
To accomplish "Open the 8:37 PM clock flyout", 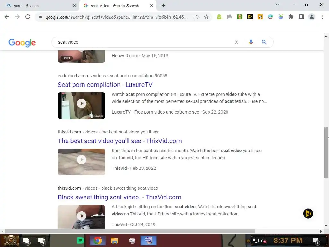I will tap(288, 241).
